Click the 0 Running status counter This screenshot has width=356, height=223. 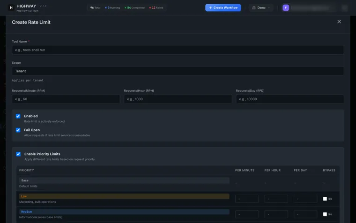[112, 7]
